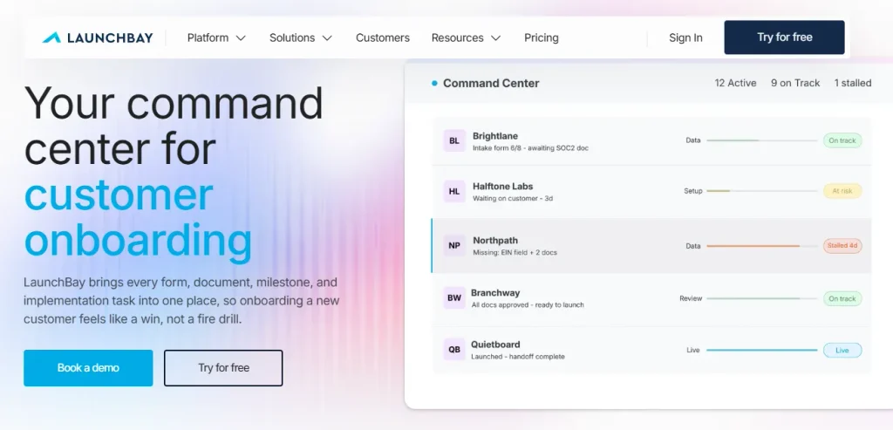Screen dimensions: 893x430
Task: Click 'All docs approved - ready to launch'
Action: [x=528, y=304]
